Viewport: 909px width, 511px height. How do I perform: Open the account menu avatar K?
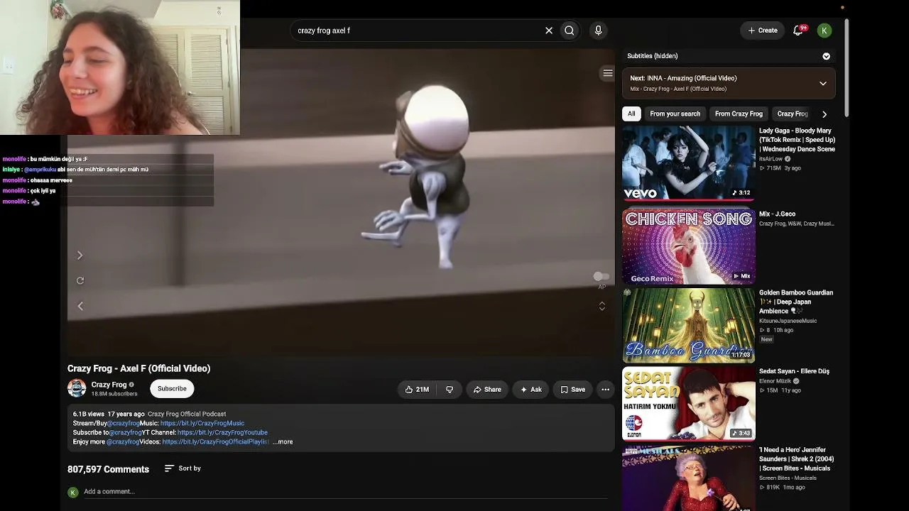pos(824,31)
